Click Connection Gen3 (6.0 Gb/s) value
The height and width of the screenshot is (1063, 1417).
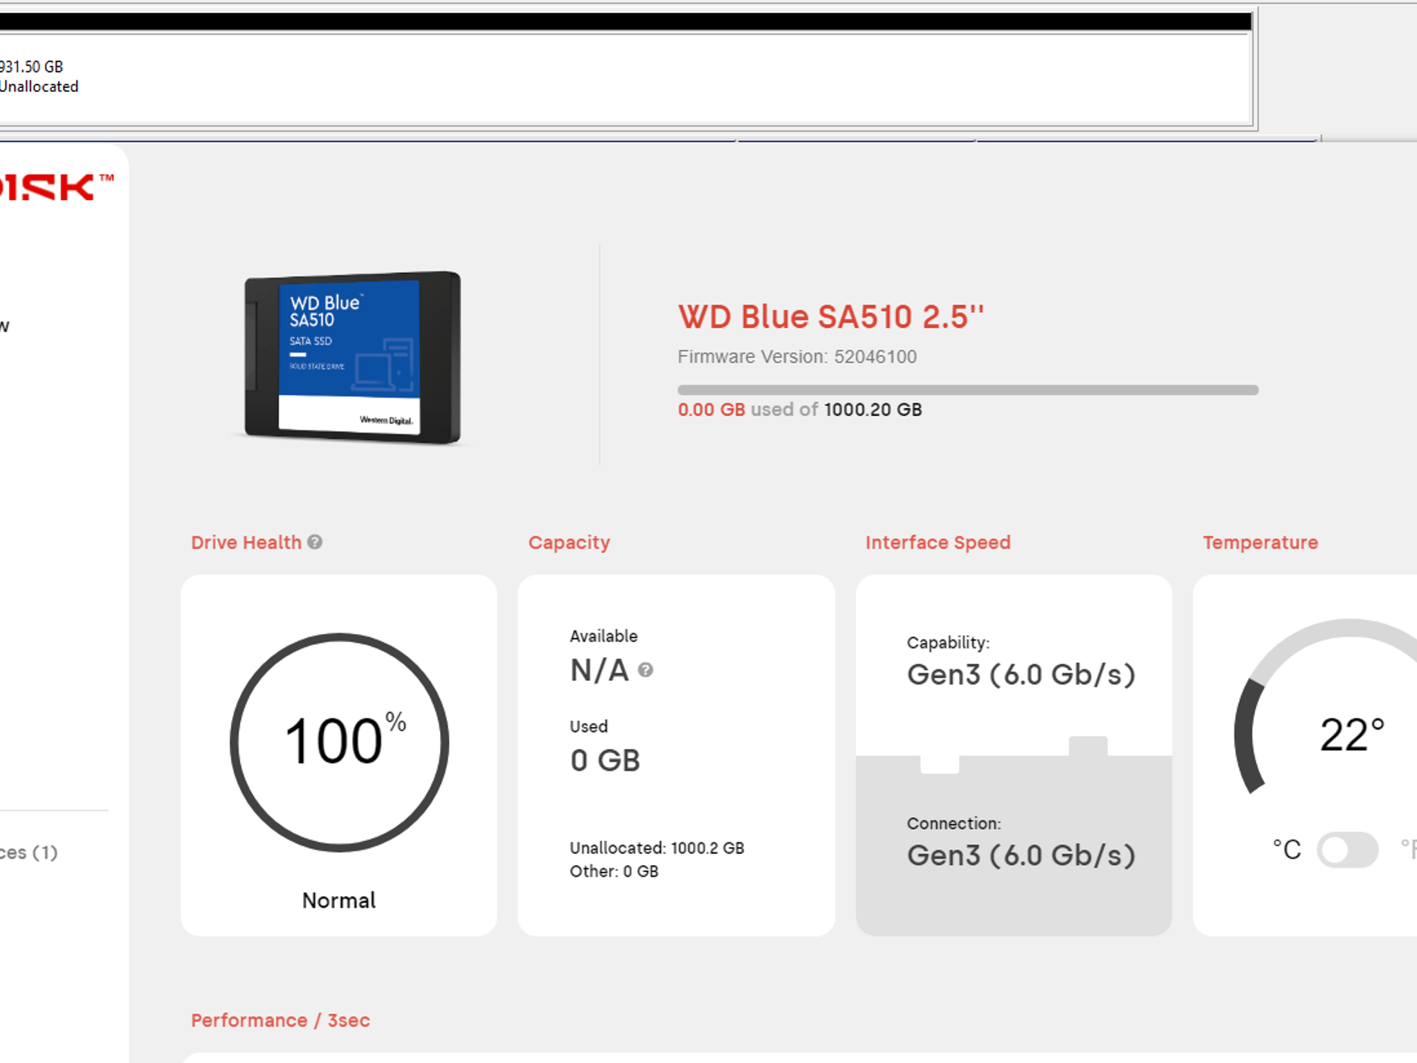[1021, 855]
